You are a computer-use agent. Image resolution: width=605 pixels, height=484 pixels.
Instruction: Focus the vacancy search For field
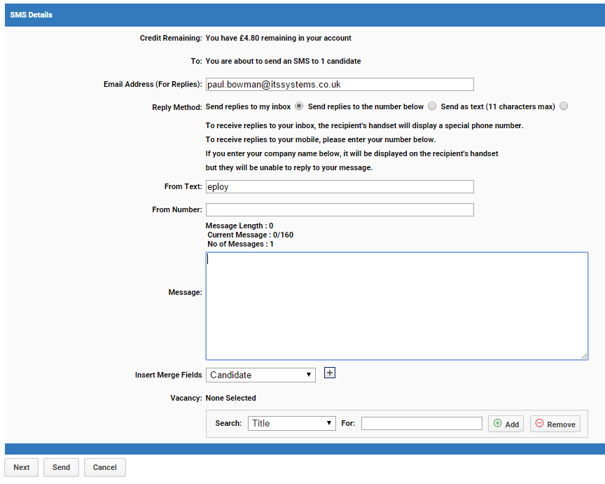click(422, 423)
